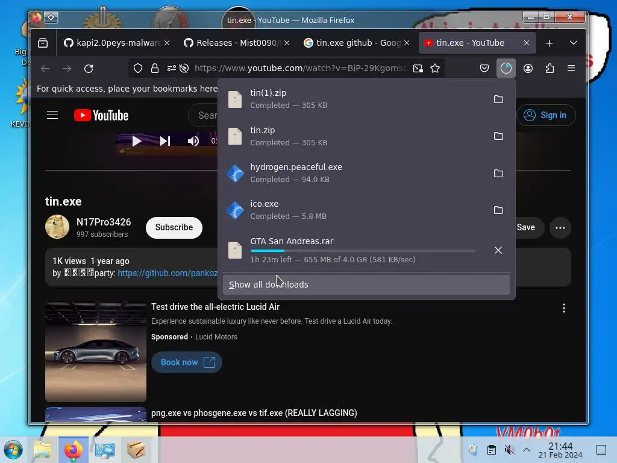Open hydrogen.peaceful.exe download entry
617x463 pixels.
pyautogui.click(x=354, y=173)
